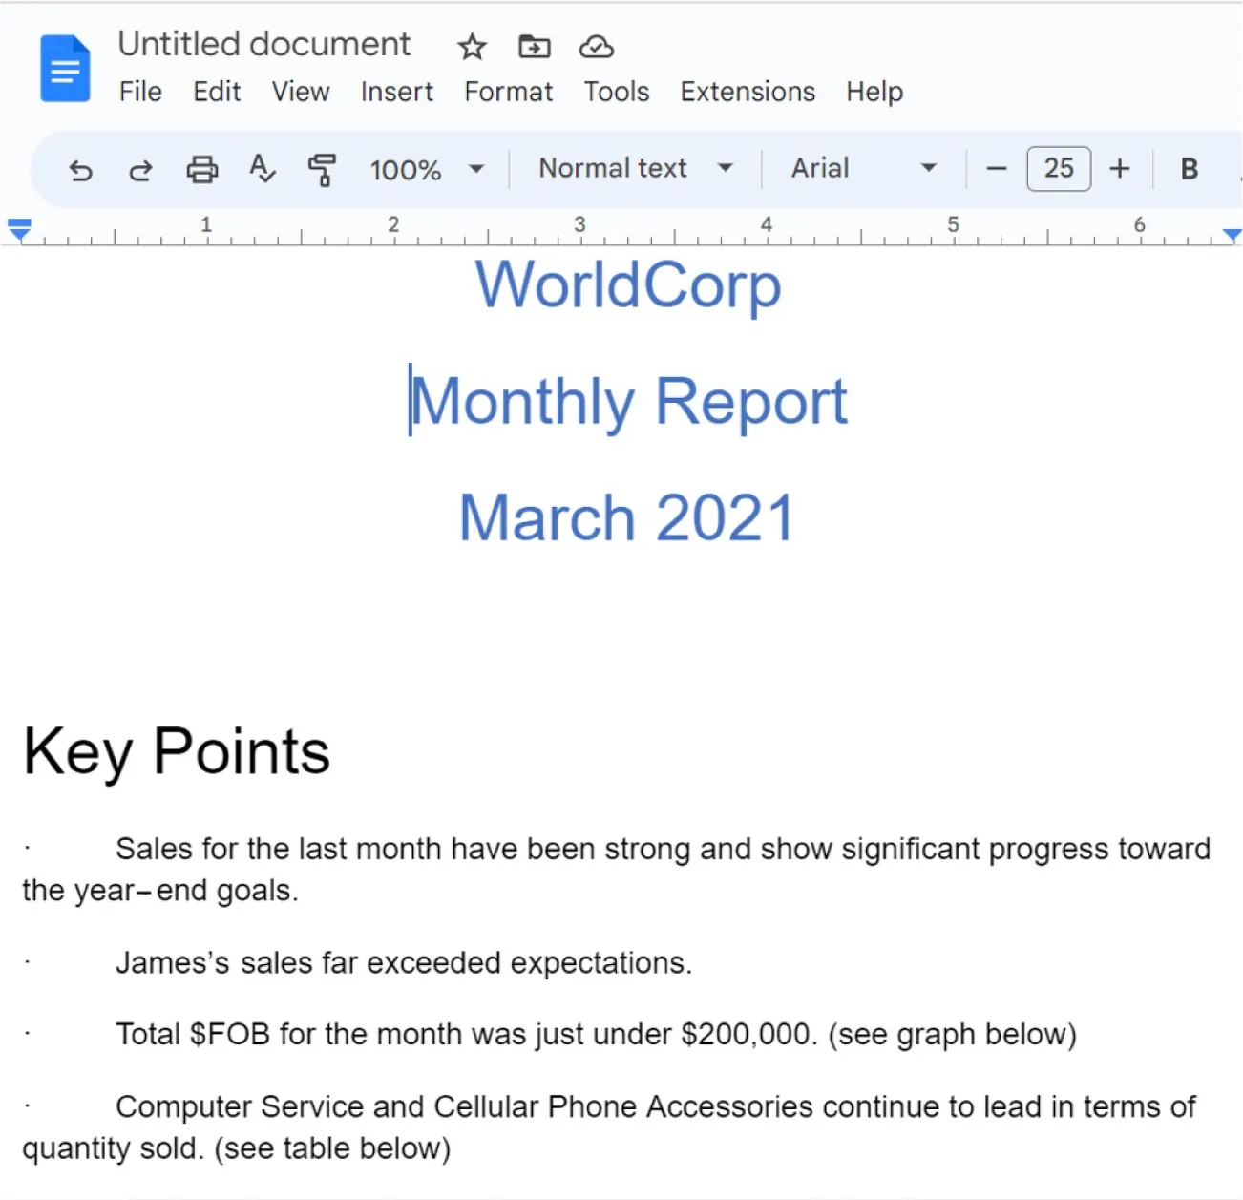Increase the font size
This screenshot has height=1200, width=1243.
coord(1119,169)
